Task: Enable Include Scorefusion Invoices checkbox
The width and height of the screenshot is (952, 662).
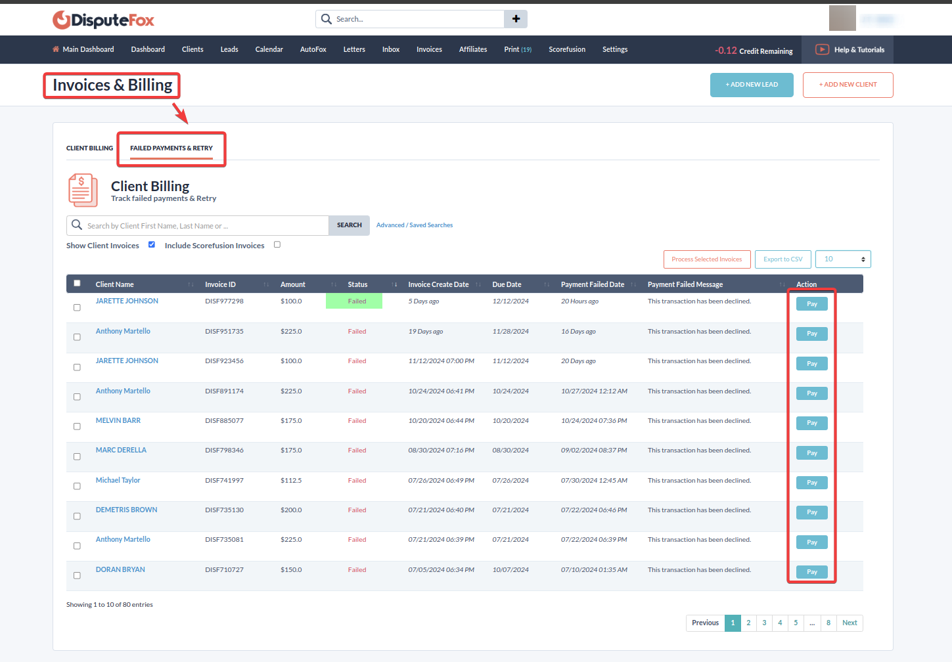Action: 277,244
